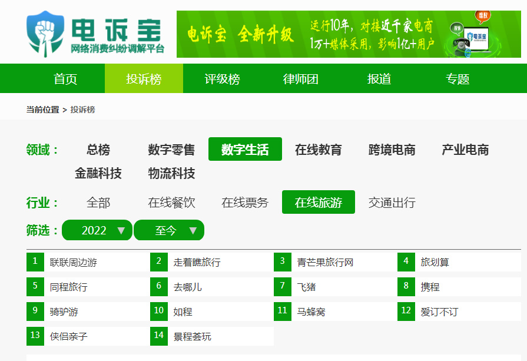The image size is (527, 361).
Task: Select the 总榜 domain filter
Action: tap(98, 149)
